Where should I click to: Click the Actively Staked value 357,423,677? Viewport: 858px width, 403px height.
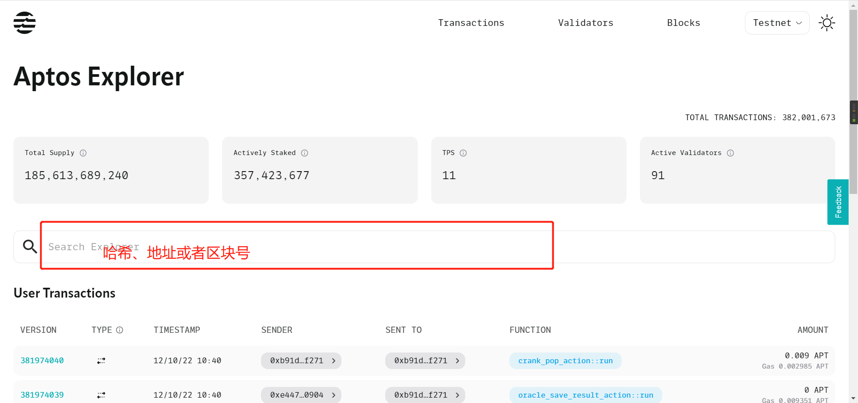click(x=271, y=175)
